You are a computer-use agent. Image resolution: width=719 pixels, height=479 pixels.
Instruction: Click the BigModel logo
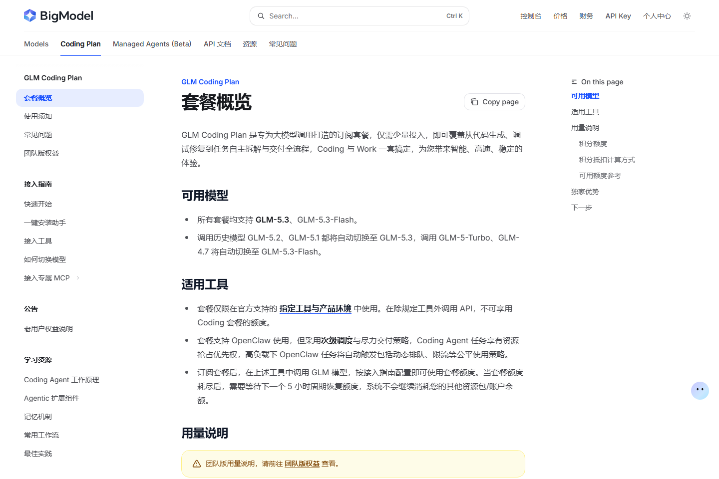click(58, 16)
